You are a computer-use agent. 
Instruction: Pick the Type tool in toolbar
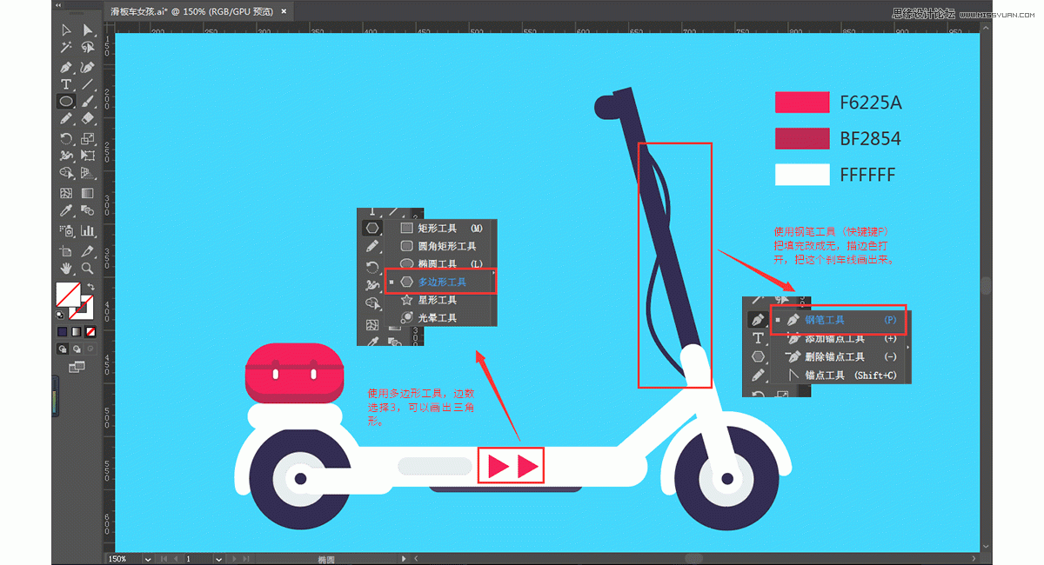tap(66, 84)
